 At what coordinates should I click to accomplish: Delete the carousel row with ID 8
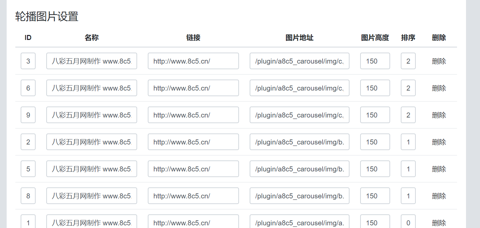(x=439, y=196)
